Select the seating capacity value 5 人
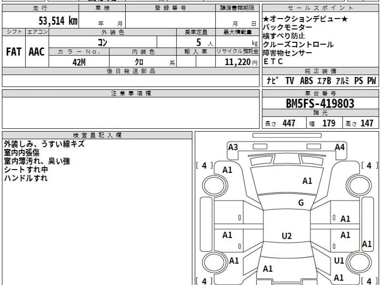This screenshot has width=381, height=285. click(x=204, y=42)
